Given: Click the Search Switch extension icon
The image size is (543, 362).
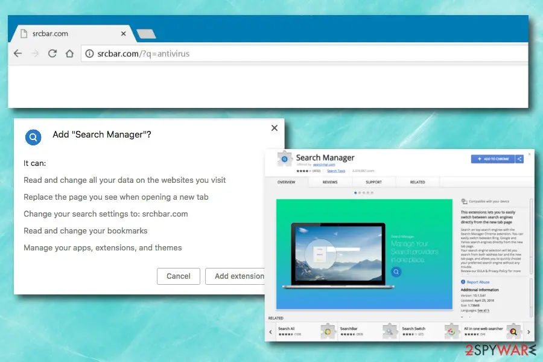Looking at the screenshot, I should pyautogui.click(x=451, y=331).
